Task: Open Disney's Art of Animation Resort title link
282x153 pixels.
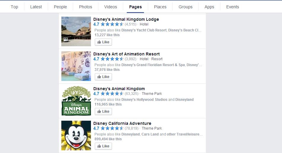Action: click(x=126, y=54)
